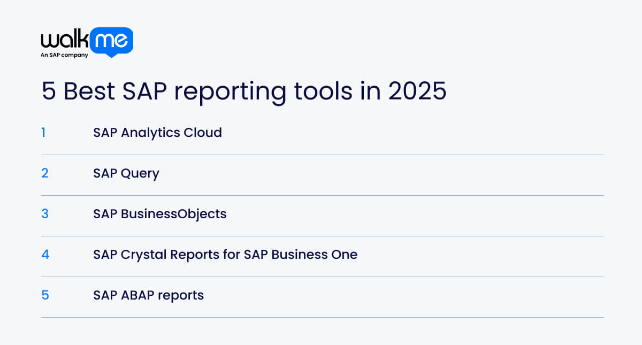642x345 pixels.
Task: Click the SAP Crystal Reports for Business One link
Action: point(225,255)
